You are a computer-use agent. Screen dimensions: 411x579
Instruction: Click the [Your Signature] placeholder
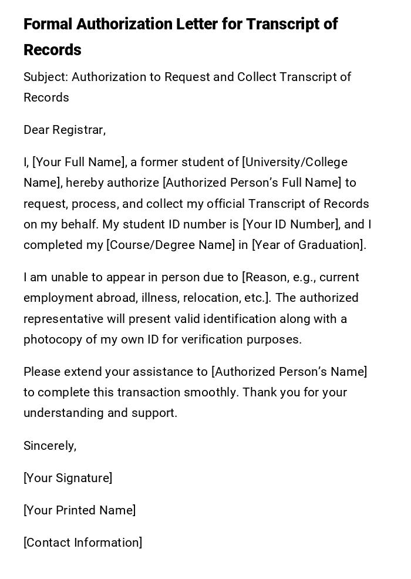(x=68, y=478)
